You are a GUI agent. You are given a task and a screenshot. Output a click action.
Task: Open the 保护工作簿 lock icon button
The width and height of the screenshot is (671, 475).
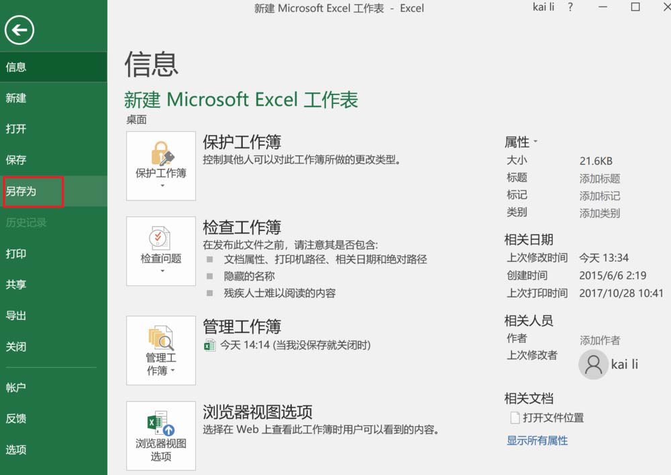click(161, 165)
